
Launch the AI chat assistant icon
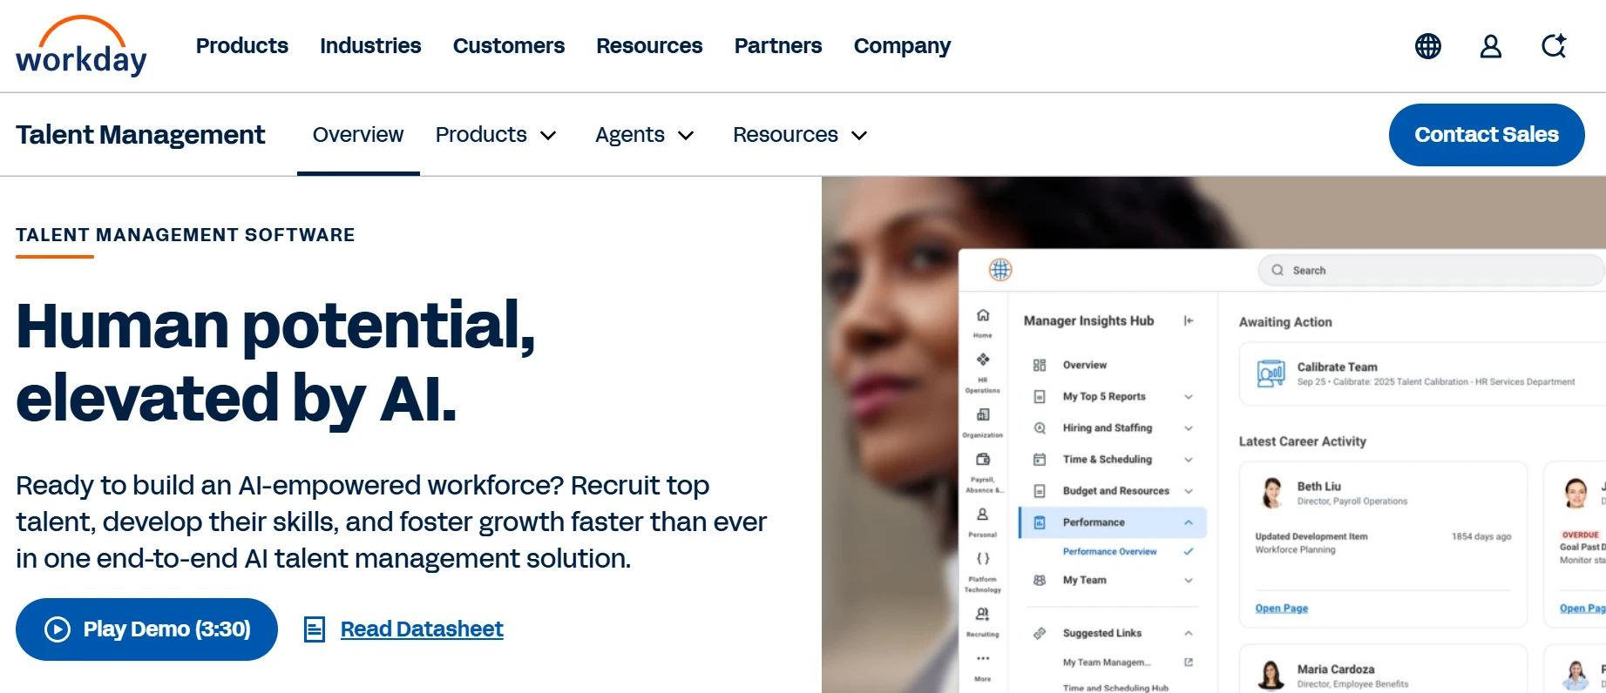[x=1554, y=46]
